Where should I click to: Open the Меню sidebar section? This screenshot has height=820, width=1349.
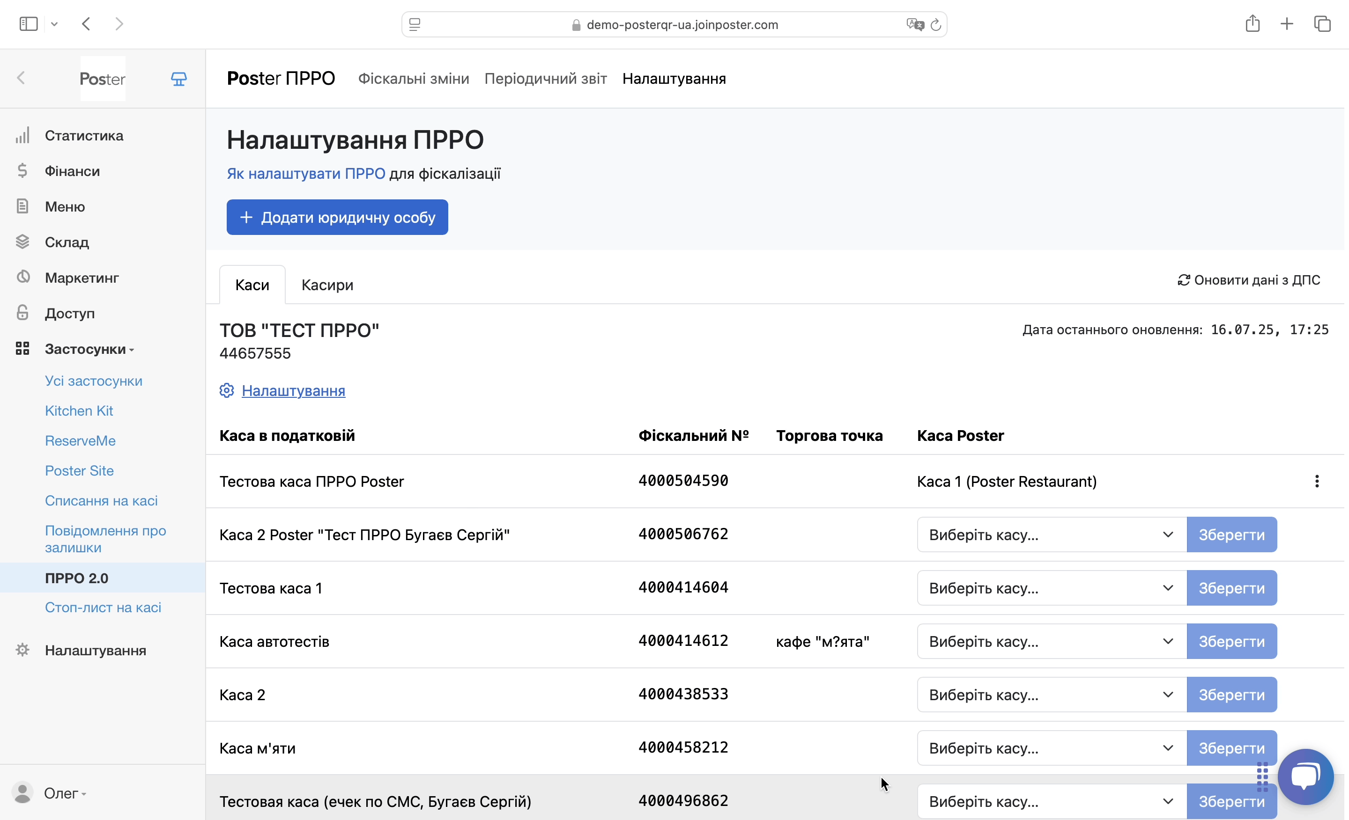point(65,206)
